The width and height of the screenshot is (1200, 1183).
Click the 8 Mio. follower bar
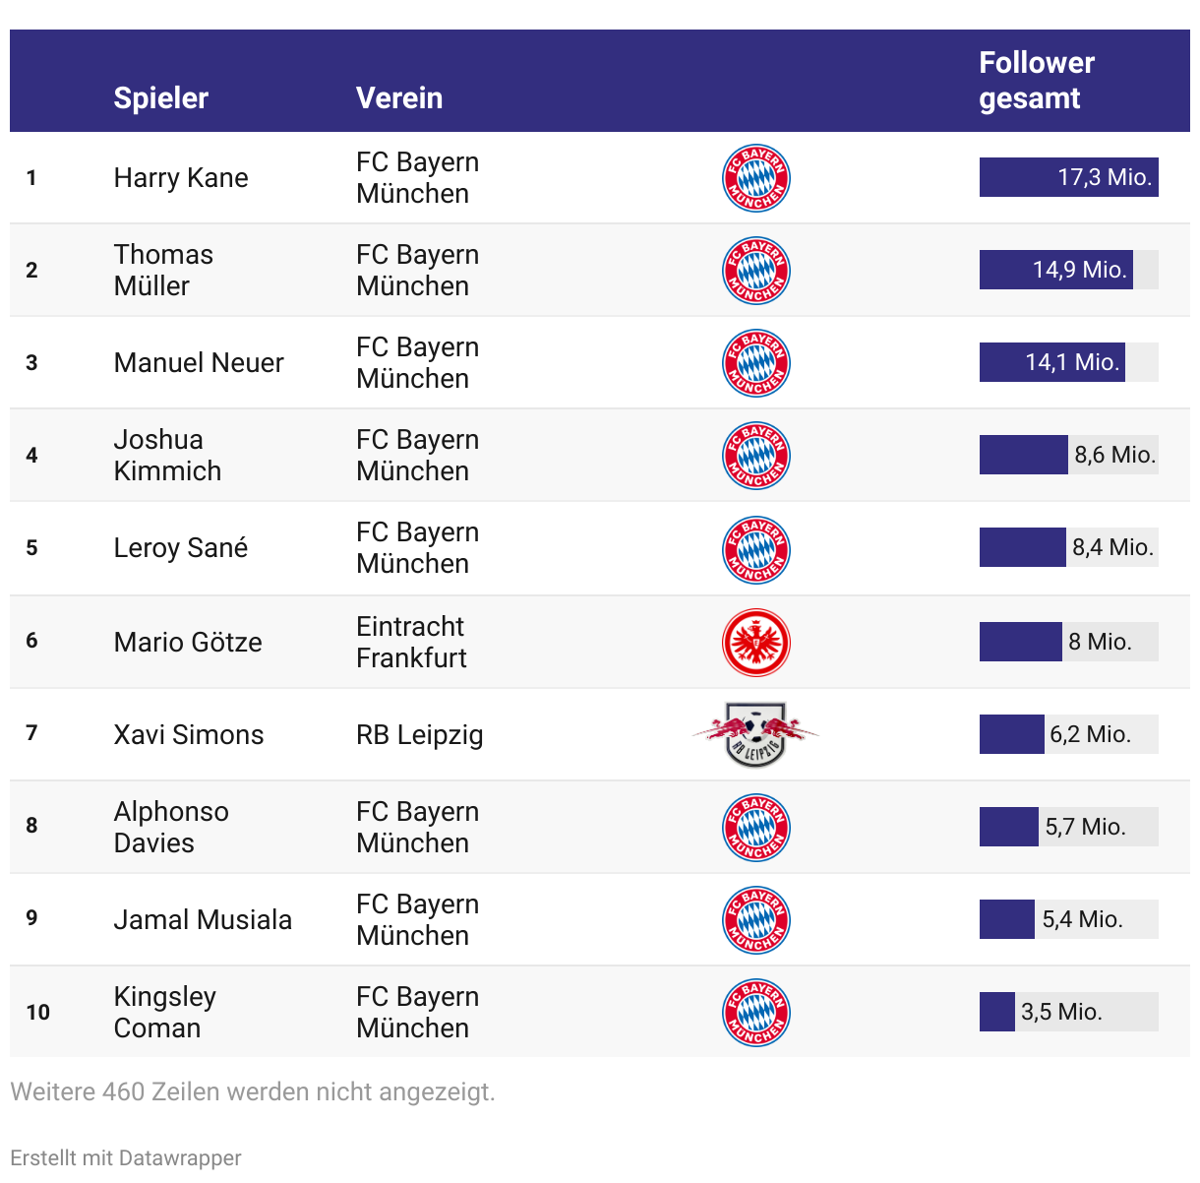1069,642
